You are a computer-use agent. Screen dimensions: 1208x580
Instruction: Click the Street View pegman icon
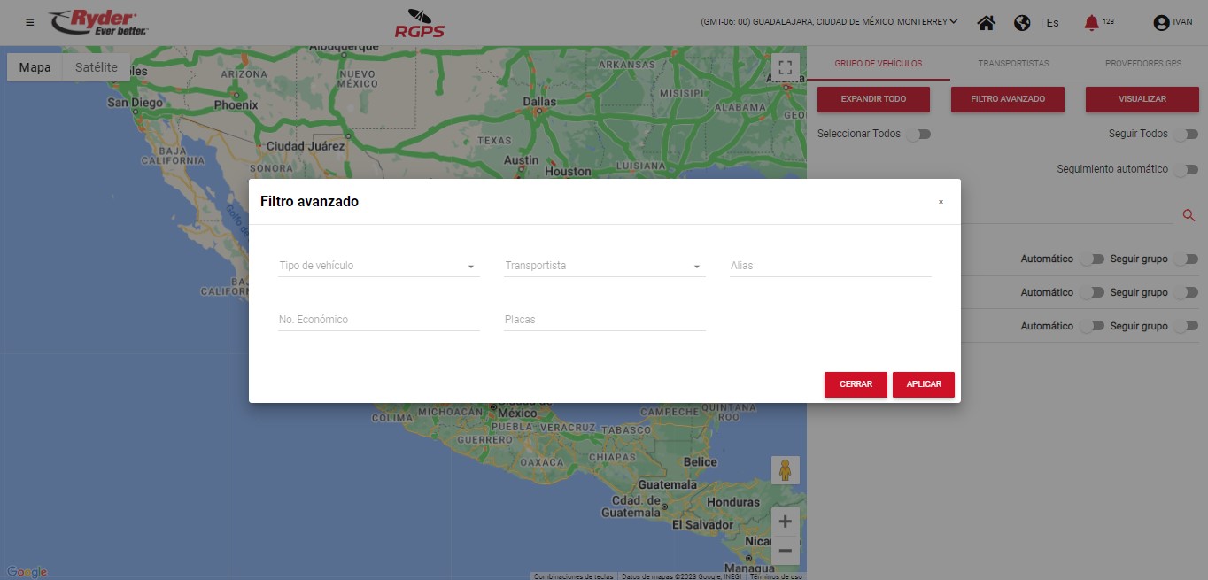tap(785, 470)
